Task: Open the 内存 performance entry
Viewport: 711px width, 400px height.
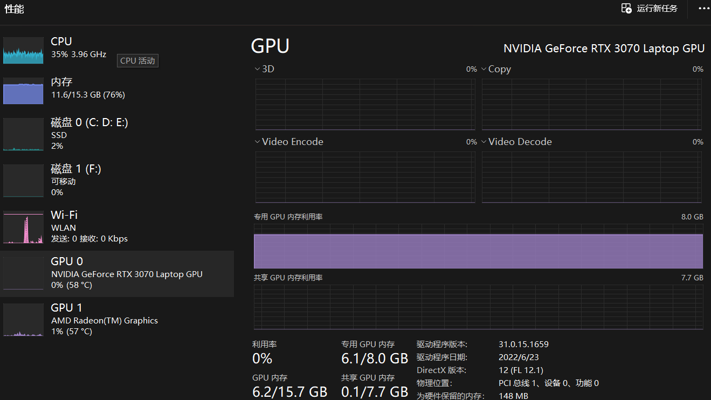Action: 117,91
